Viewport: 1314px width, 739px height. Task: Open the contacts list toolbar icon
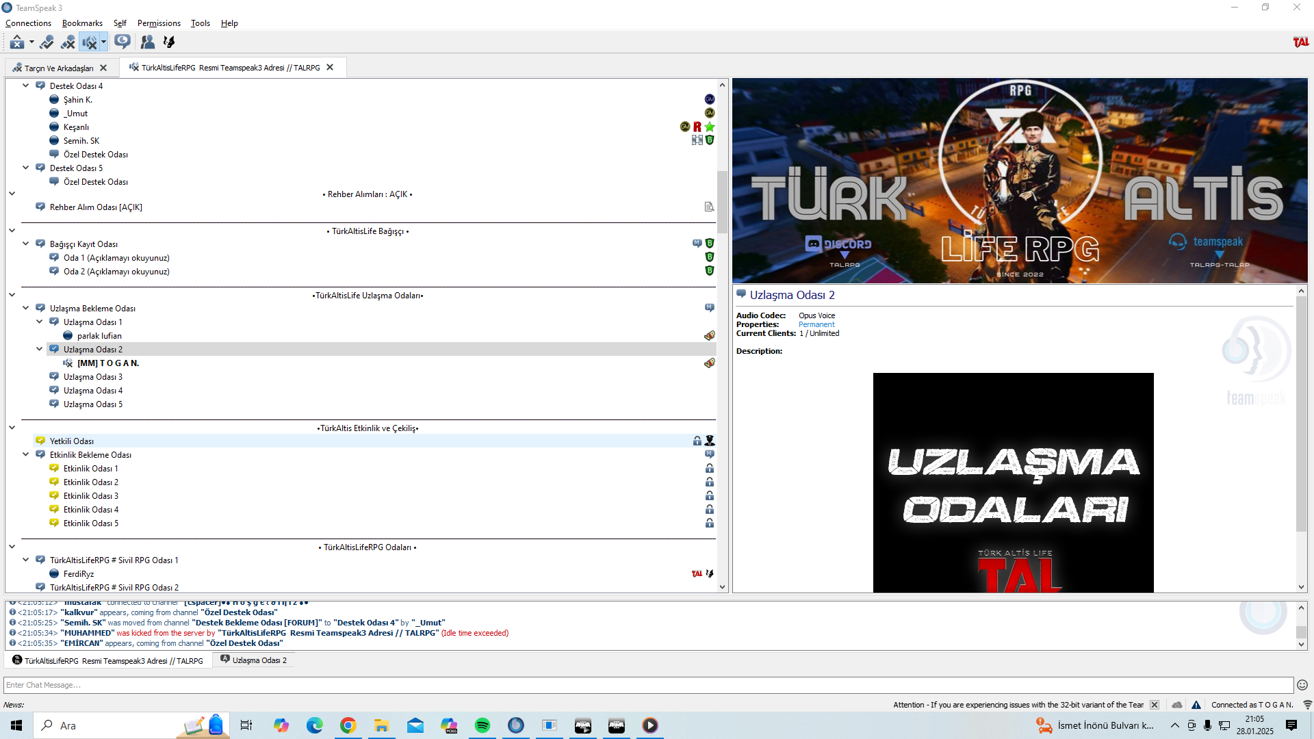(147, 42)
